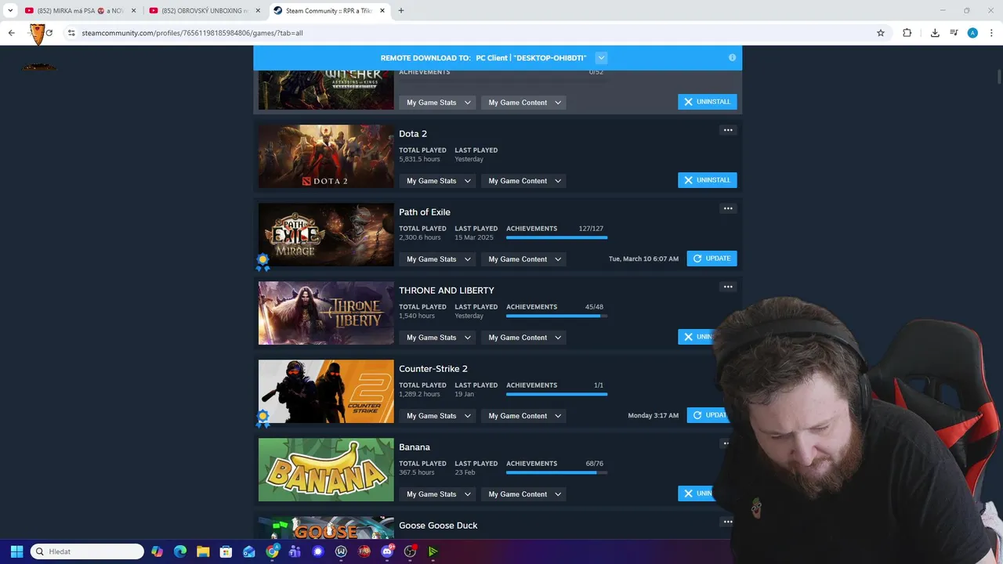Screen dimensions: 1003x564
Task: Switch to the MIRKA má PSA YouTube tab
Action: coord(79,11)
